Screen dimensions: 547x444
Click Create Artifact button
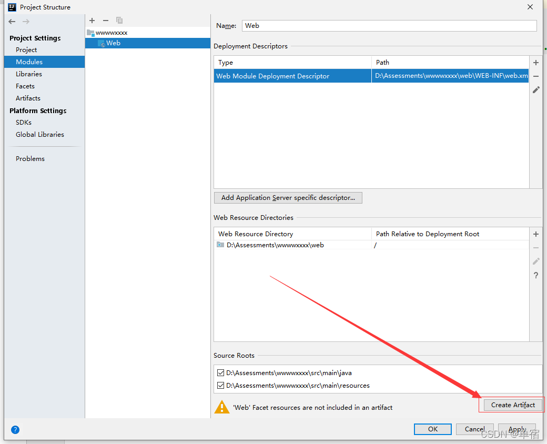tap(513, 405)
